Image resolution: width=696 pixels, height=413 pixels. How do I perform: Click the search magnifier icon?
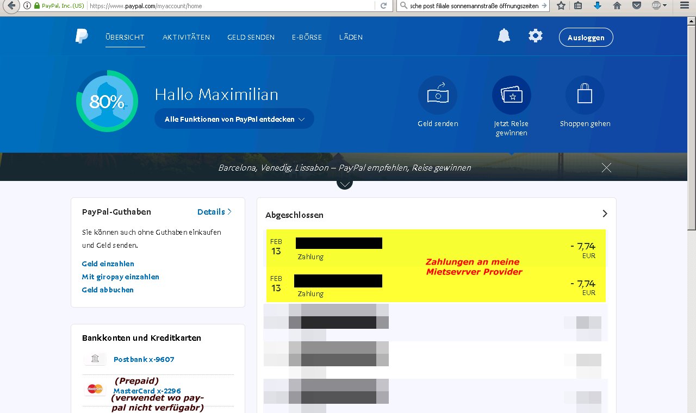403,5
